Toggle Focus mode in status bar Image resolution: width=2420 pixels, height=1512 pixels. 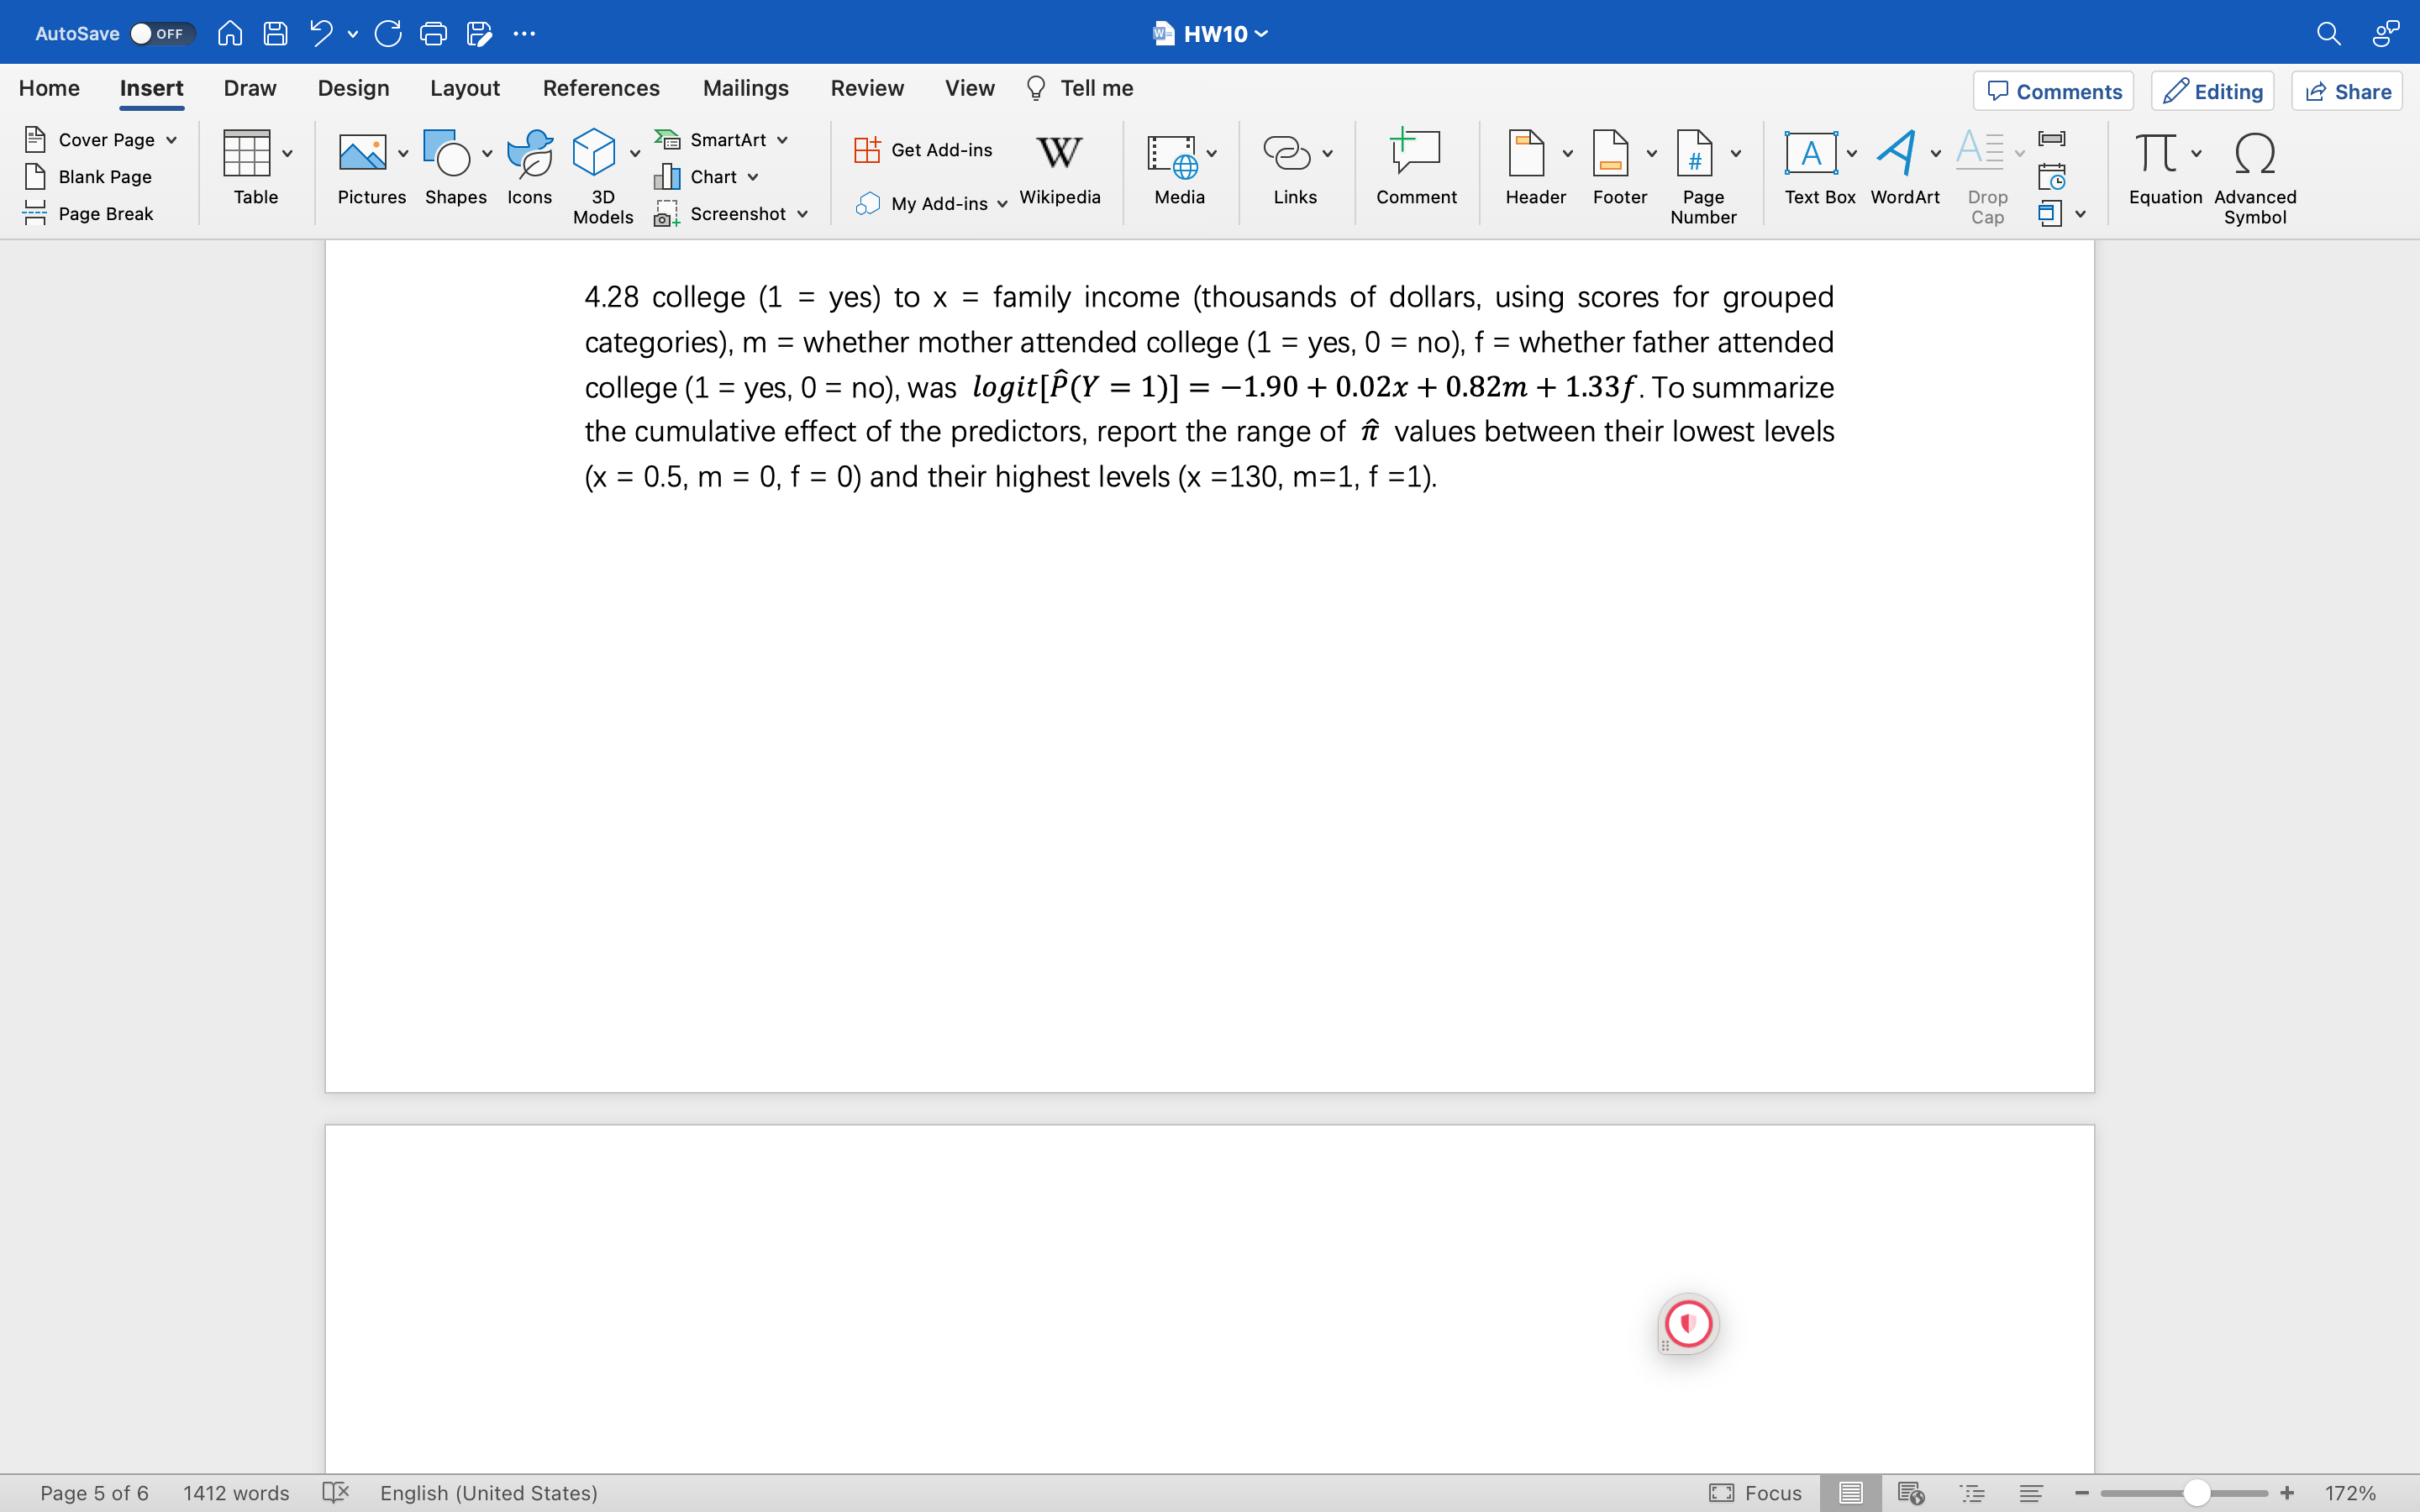click(x=1755, y=1493)
